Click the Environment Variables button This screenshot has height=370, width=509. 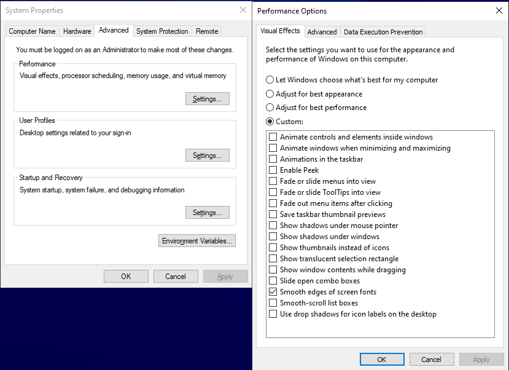click(x=197, y=241)
